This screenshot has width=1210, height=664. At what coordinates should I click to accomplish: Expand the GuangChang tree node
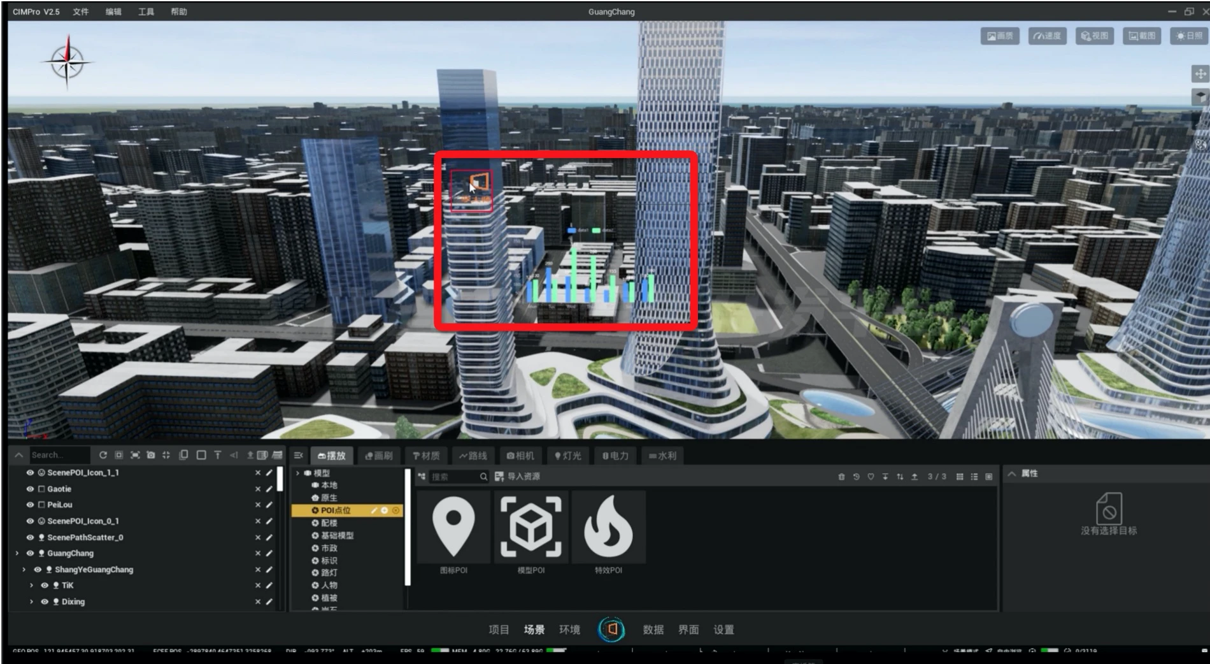click(17, 553)
